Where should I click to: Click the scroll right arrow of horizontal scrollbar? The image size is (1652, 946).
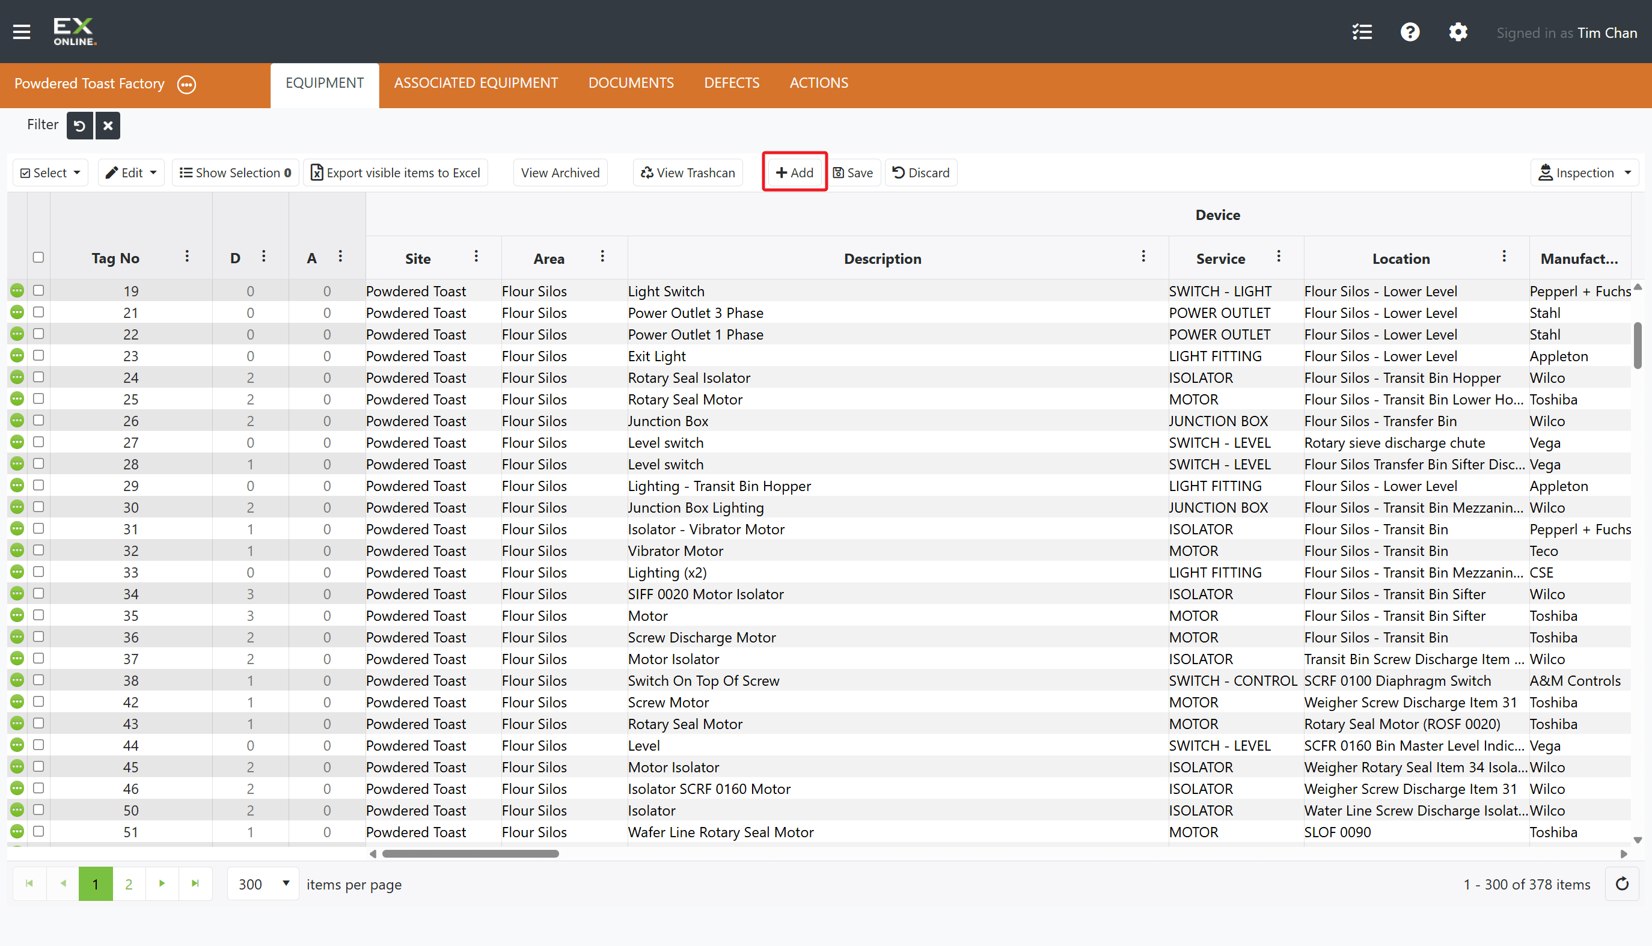tap(1623, 853)
